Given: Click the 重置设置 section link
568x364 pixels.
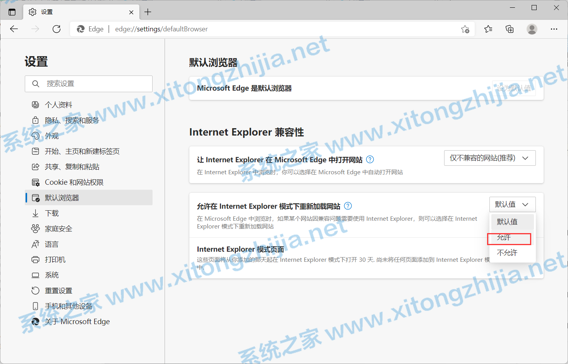Looking at the screenshot, I should (60, 290).
